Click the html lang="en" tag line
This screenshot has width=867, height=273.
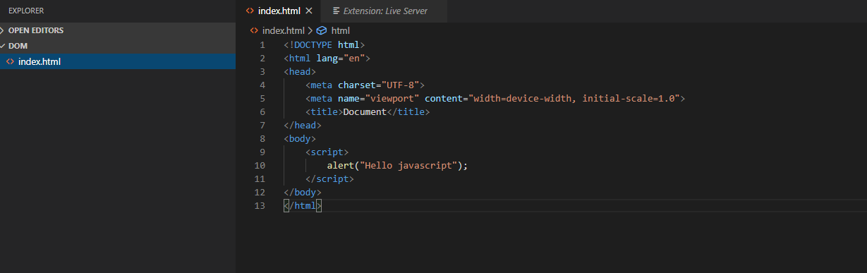(327, 58)
